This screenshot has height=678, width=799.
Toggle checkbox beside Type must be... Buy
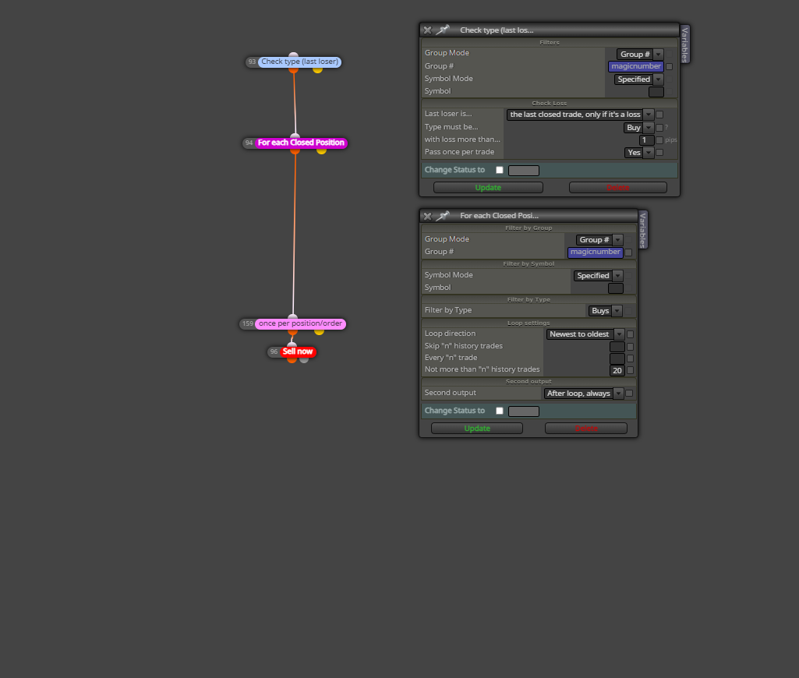659,128
